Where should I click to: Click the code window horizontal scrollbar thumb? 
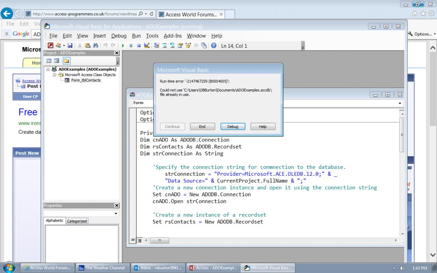click(160, 240)
